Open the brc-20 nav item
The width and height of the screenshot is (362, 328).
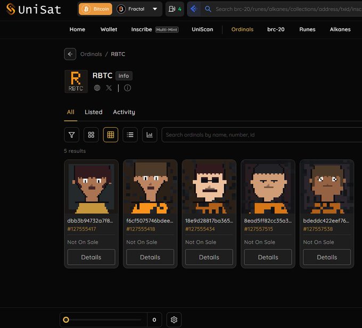point(276,29)
